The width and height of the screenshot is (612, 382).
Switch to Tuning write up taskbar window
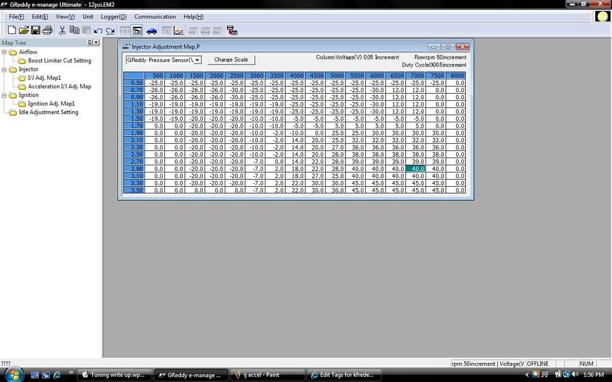114,375
